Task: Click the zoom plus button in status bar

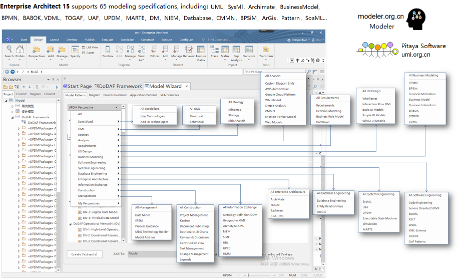Action: (x=274, y=275)
